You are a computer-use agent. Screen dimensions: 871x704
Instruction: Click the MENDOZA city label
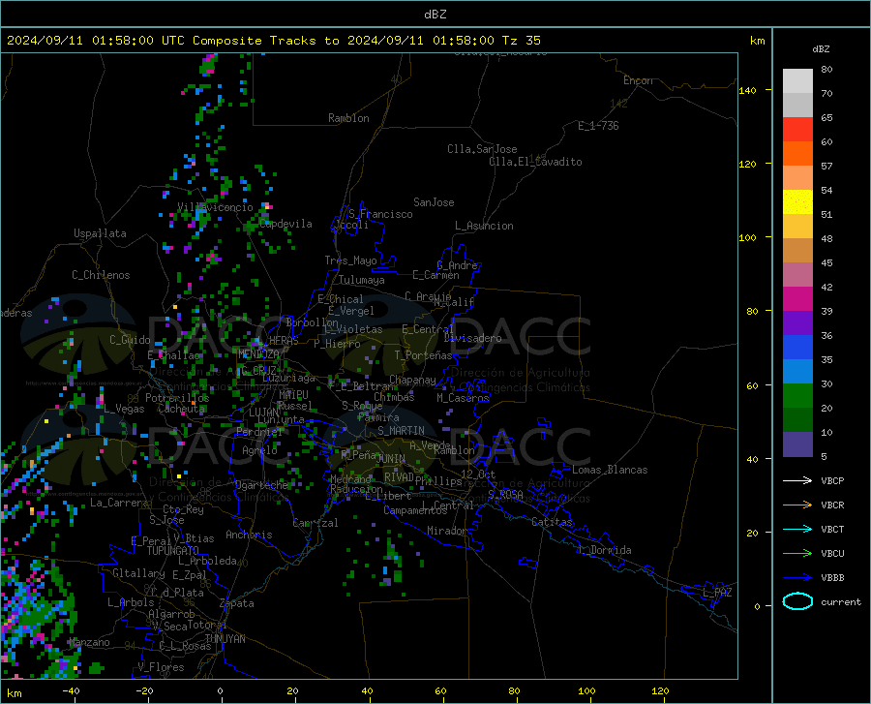[258, 354]
